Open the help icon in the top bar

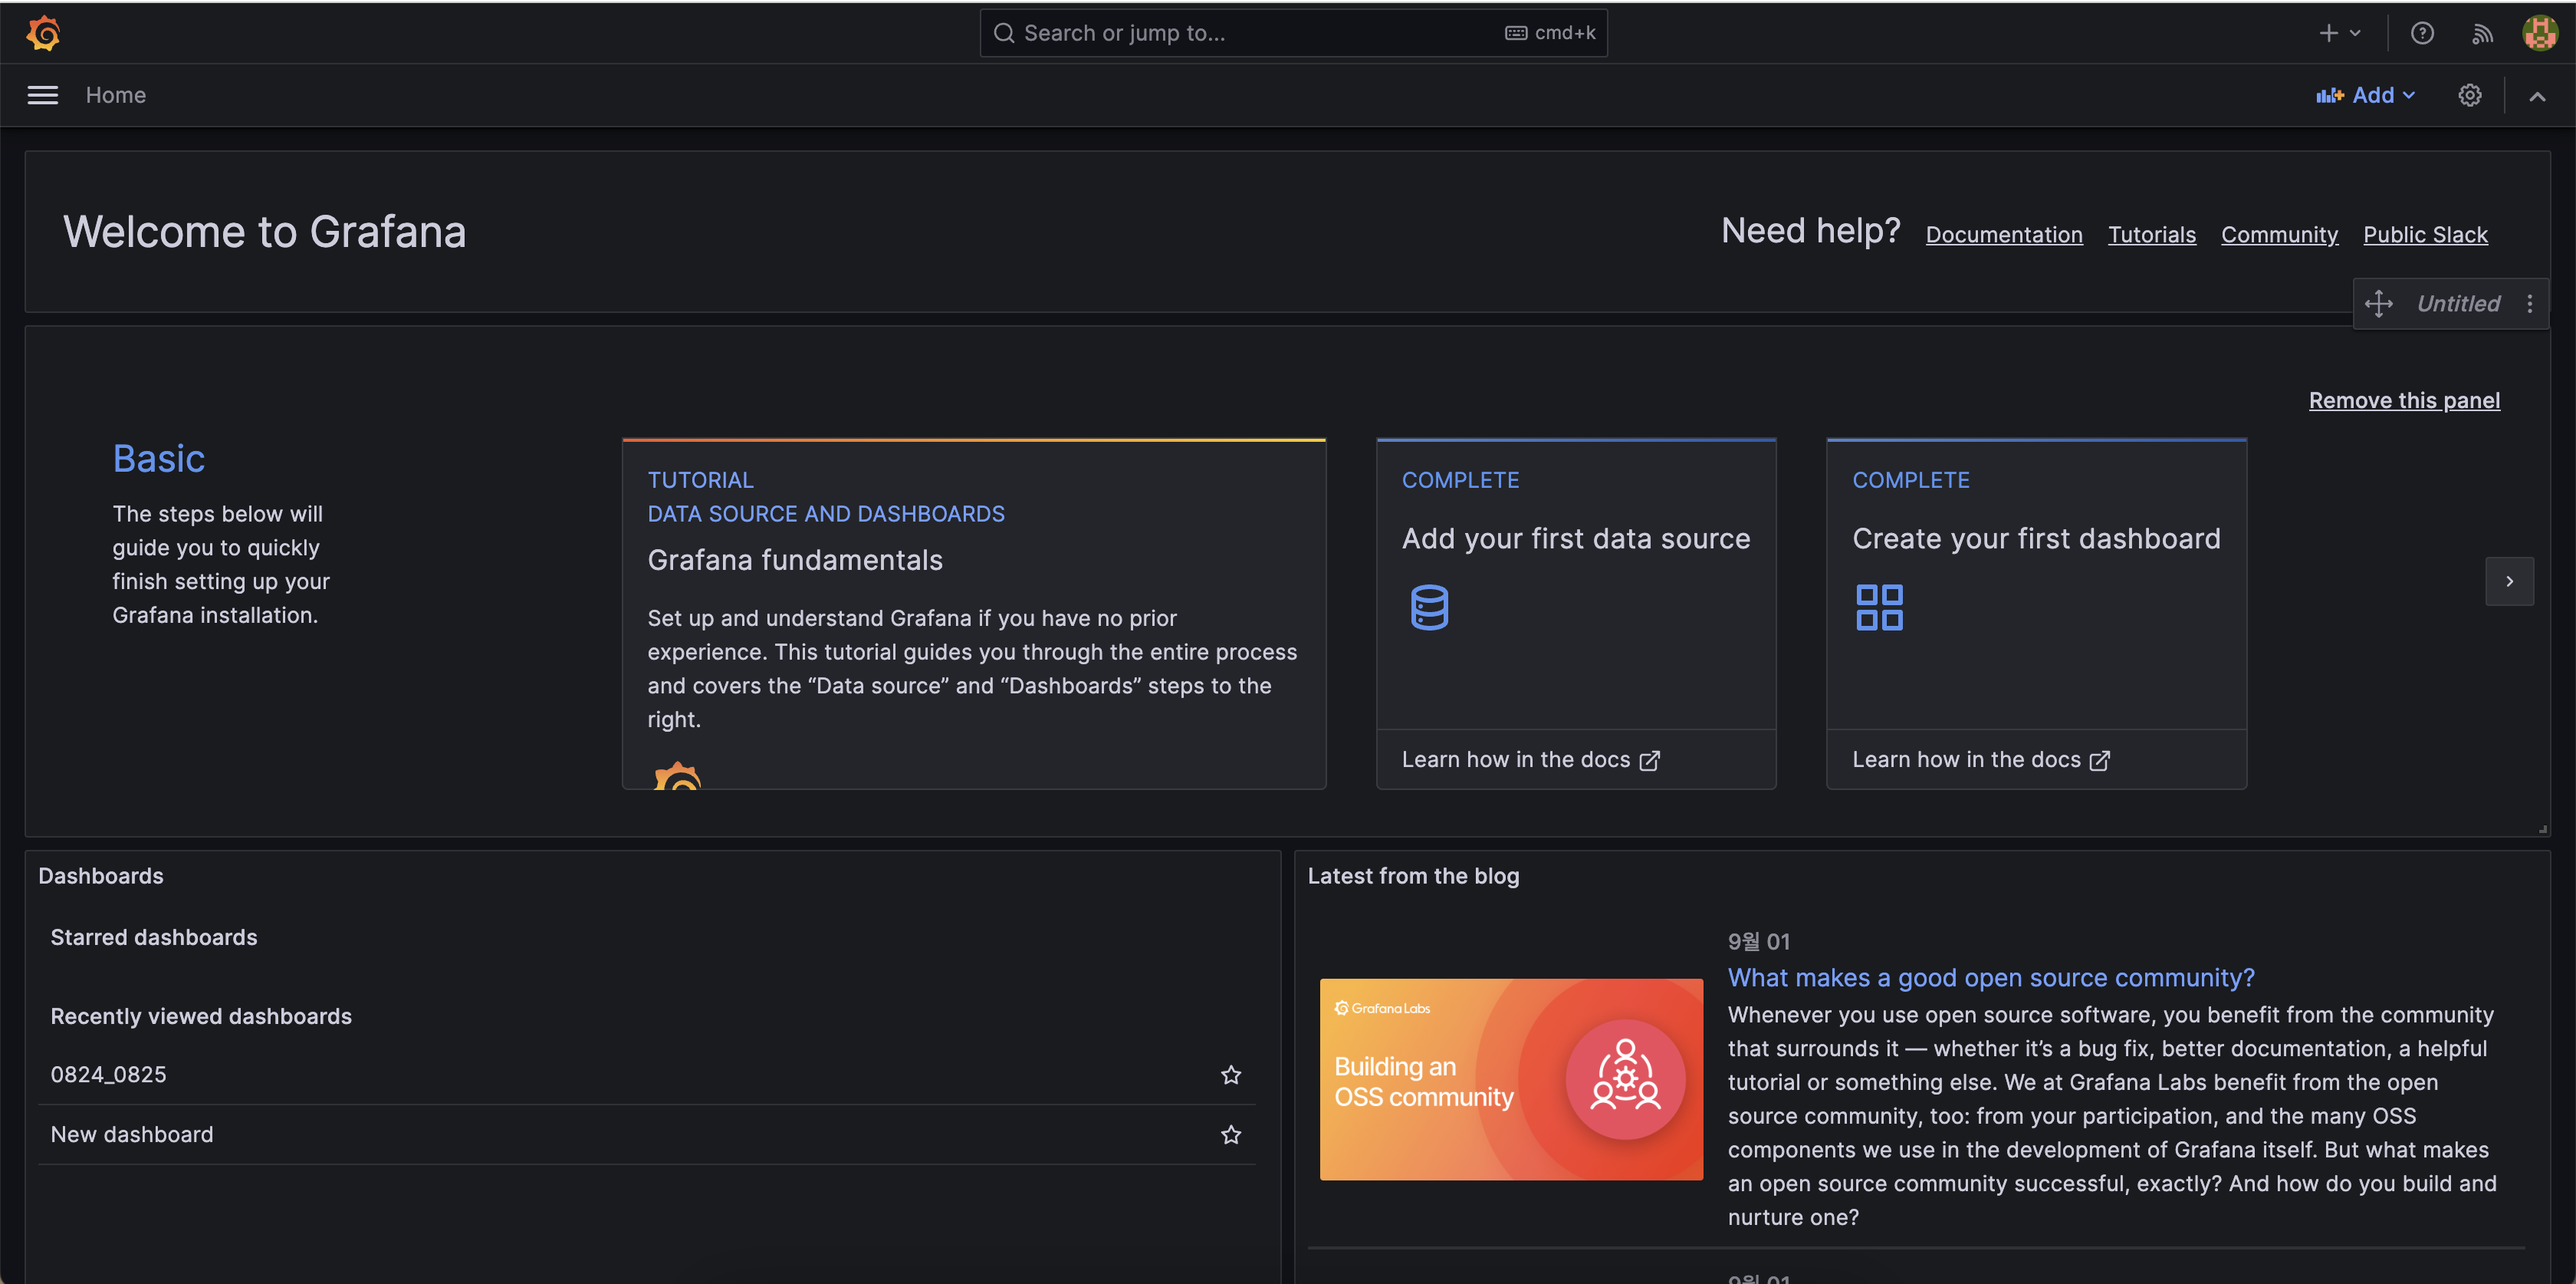point(2422,32)
